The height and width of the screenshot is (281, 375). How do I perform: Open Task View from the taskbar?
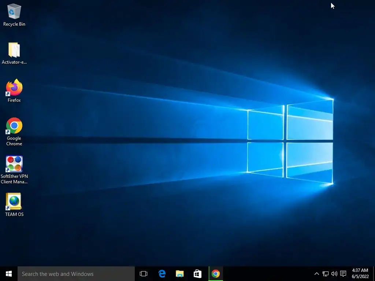click(144, 274)
